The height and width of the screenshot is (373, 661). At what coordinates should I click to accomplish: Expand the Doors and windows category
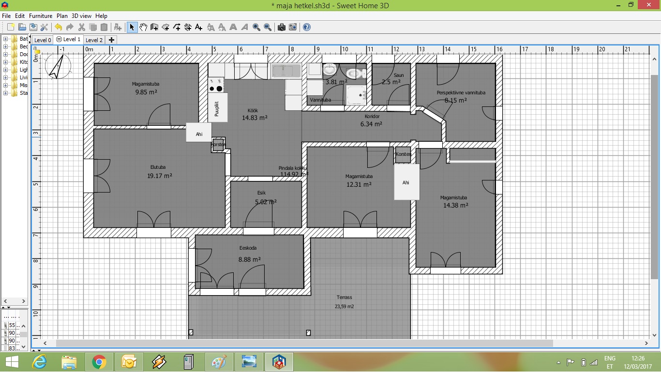(x=6, y=54)
